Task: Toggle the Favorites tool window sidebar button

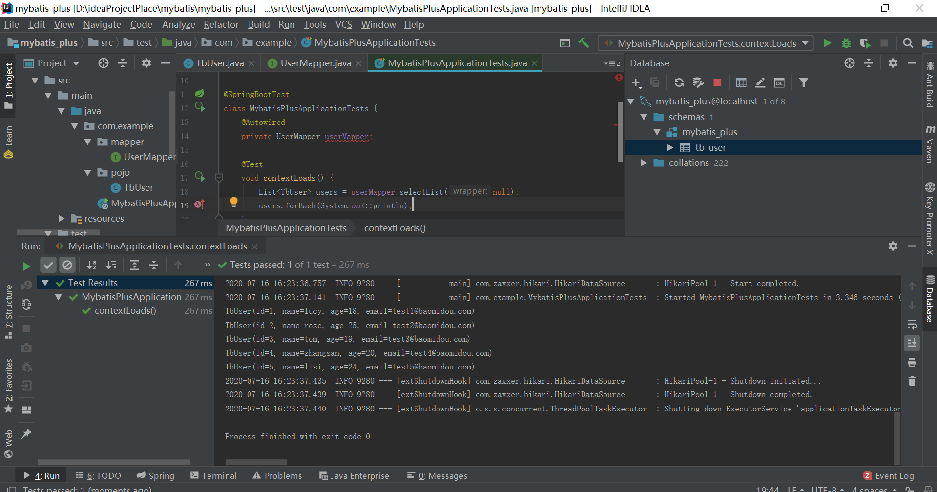Action: [8, 386]
